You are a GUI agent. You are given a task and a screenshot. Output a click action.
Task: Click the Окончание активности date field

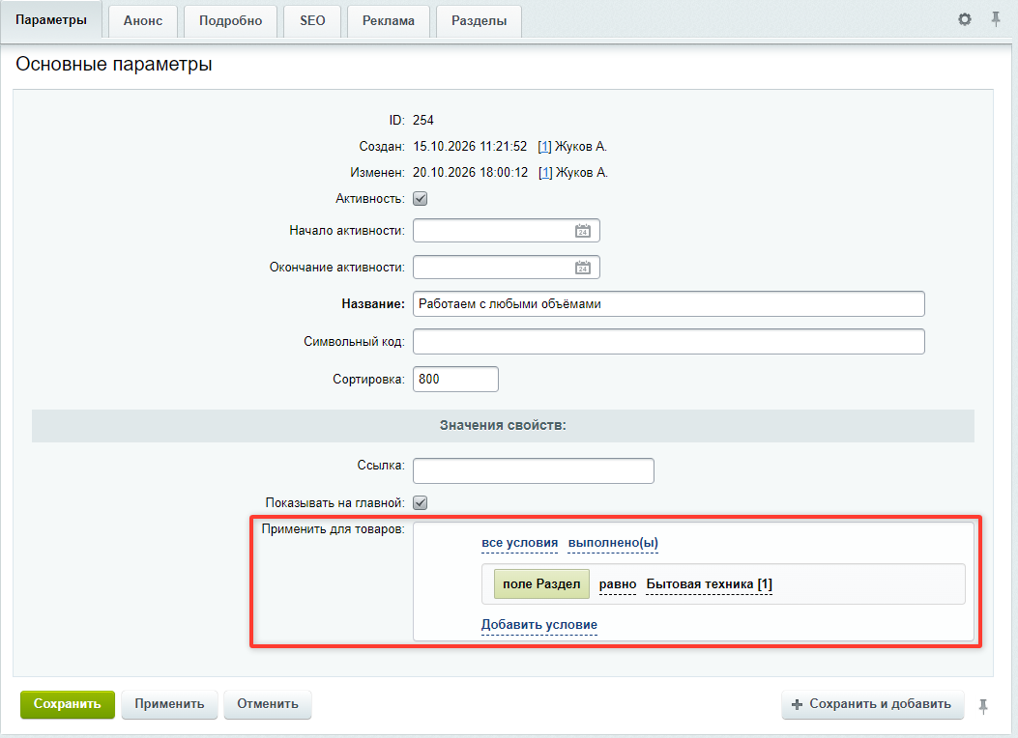coord(507,268)
